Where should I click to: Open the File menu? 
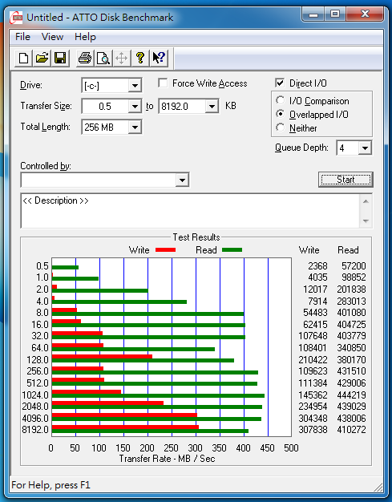[22, 37]
